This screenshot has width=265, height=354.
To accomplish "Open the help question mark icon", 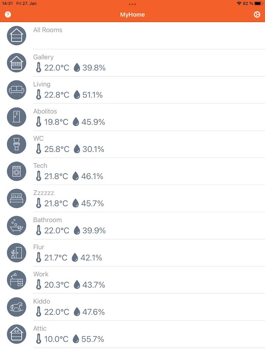I will pos(8,15).
